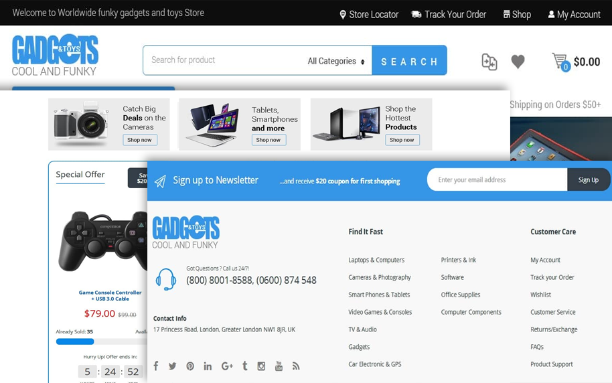Open Store Locator in top bar
This screenshot has width=612, height=383.
[x=369, y=14]
